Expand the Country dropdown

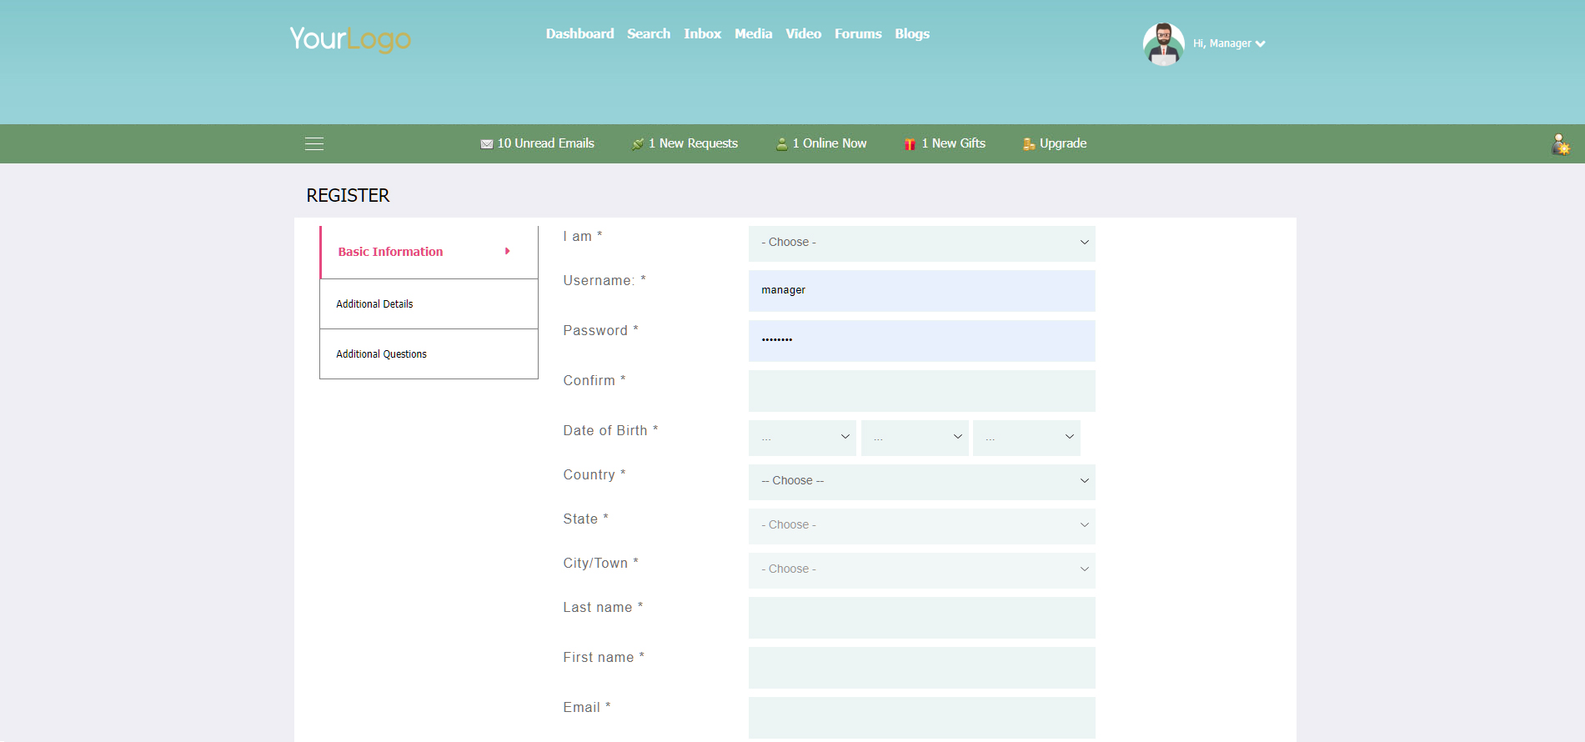tap(921, 481)
